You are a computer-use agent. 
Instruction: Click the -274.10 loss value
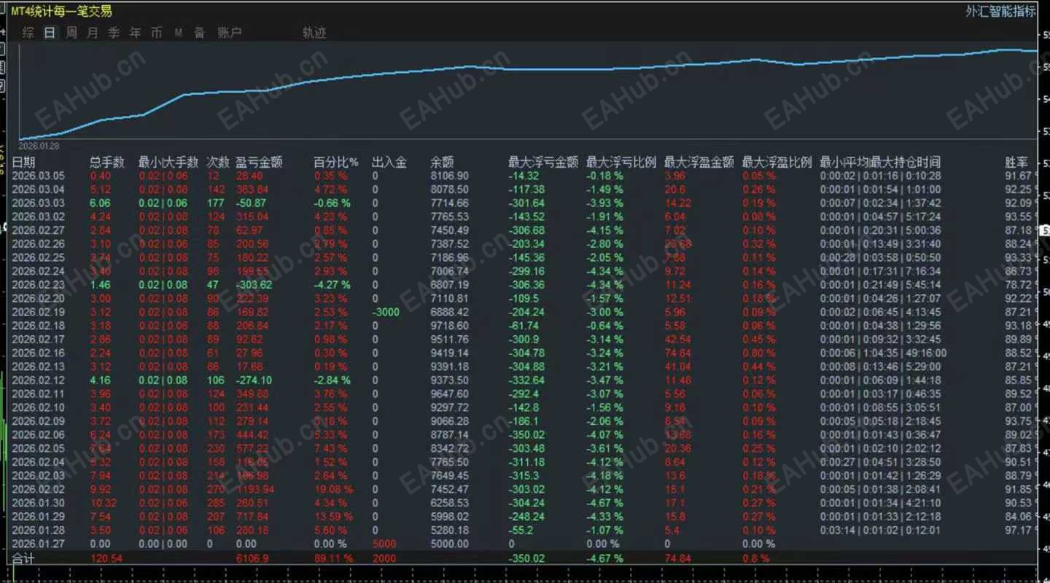click(x=254, y=380)
